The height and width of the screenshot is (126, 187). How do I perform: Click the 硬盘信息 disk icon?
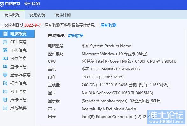click(x=5, y=83)
